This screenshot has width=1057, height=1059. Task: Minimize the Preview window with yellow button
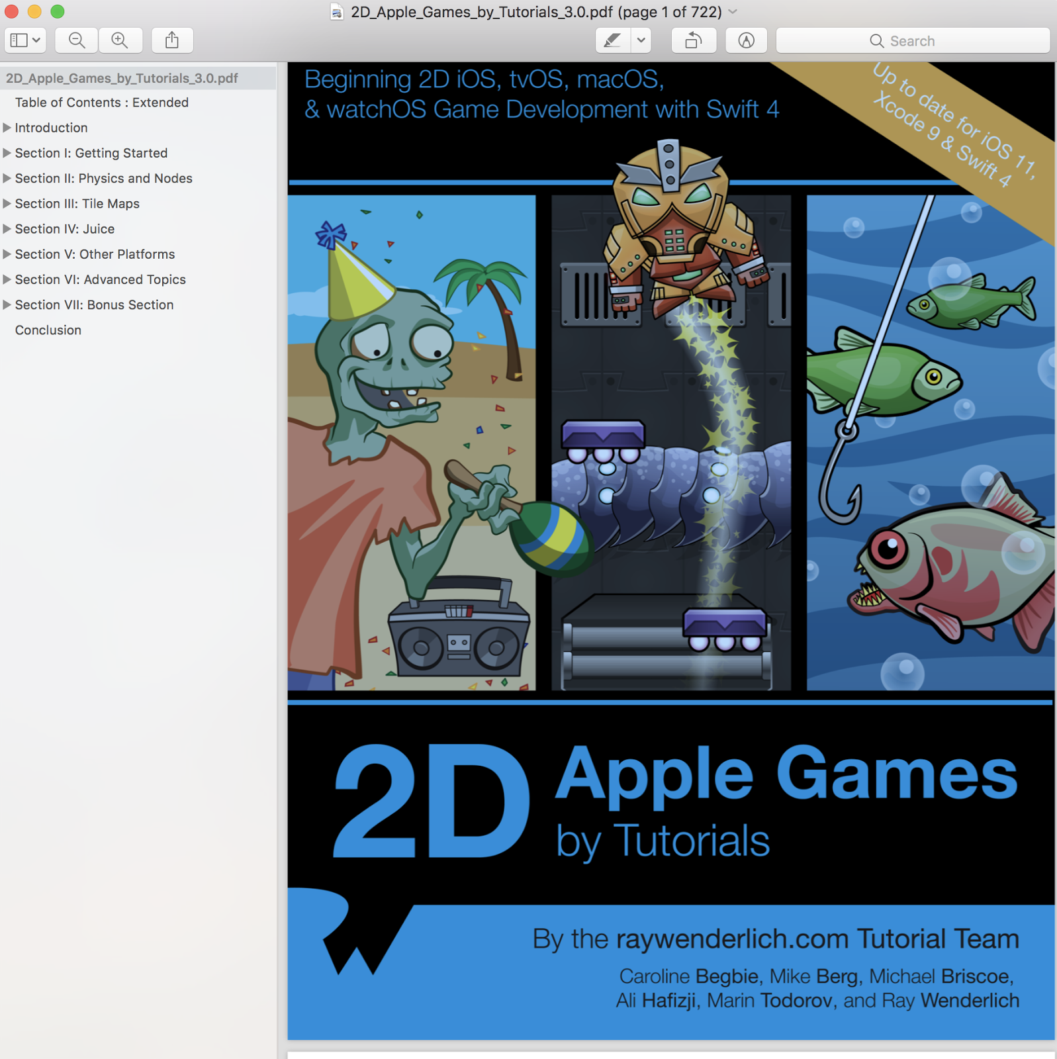[34, 11]
